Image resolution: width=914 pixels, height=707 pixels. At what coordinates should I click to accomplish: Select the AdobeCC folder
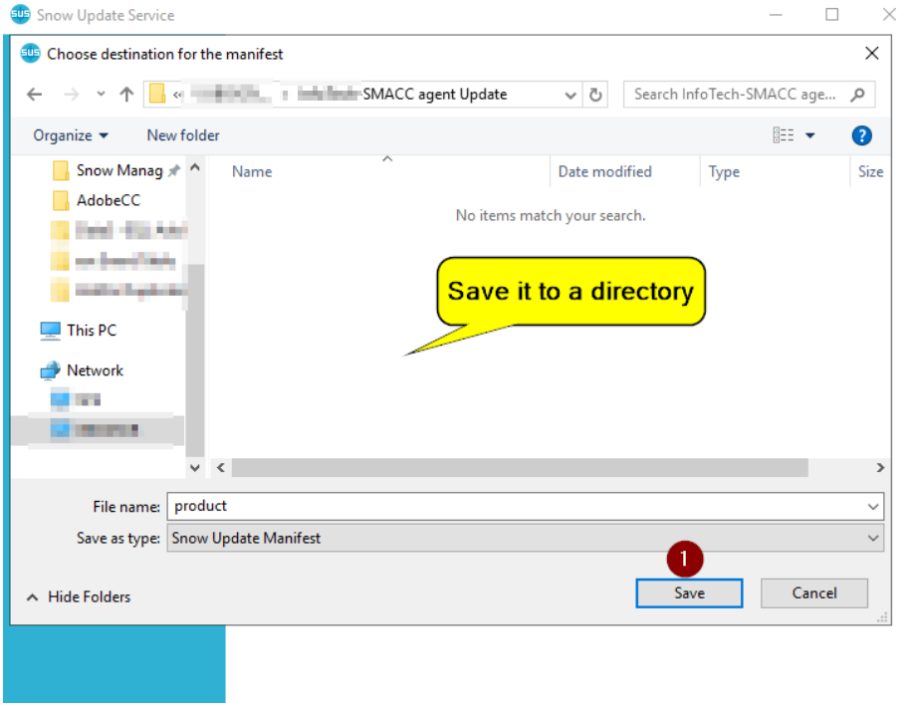point(97,200)
